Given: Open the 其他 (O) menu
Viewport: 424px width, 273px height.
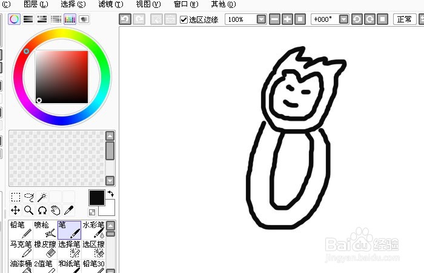Looking at the screenshot, I should click(x=224, y=4).
